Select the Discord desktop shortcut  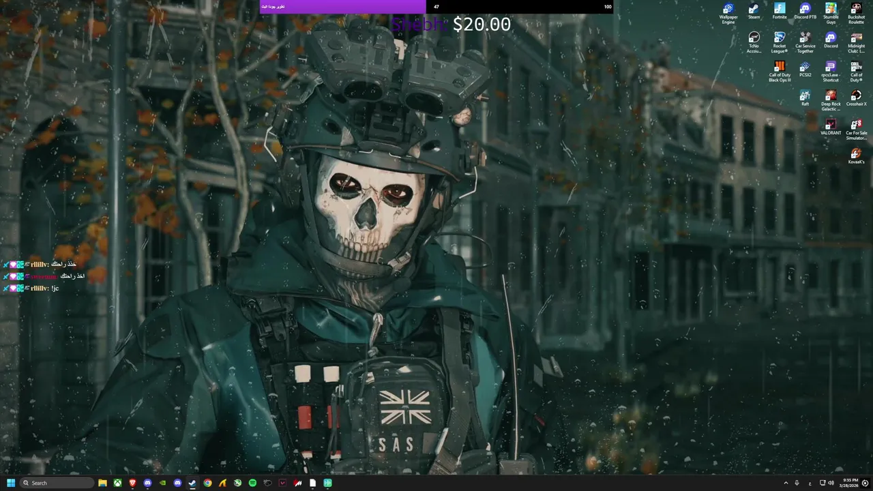pyautogui.click(x=831, y=40)
